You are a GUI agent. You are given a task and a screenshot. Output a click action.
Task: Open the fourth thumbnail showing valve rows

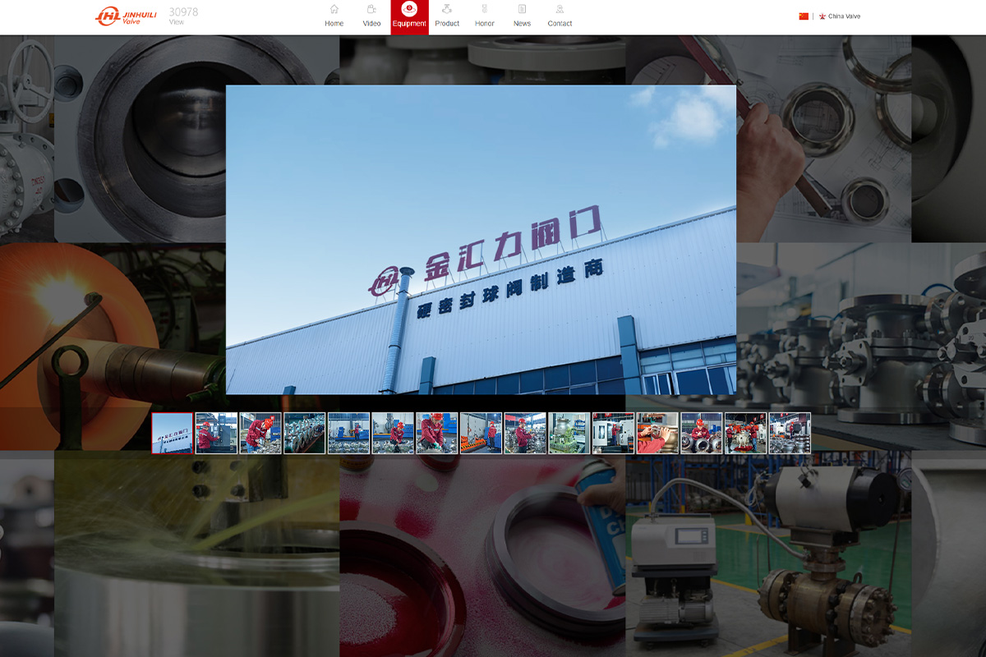click(x=305, y=433)
